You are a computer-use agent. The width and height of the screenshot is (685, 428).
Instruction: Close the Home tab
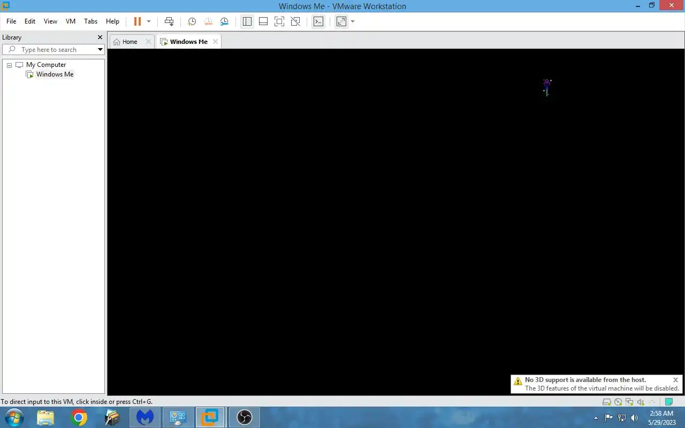148,42
